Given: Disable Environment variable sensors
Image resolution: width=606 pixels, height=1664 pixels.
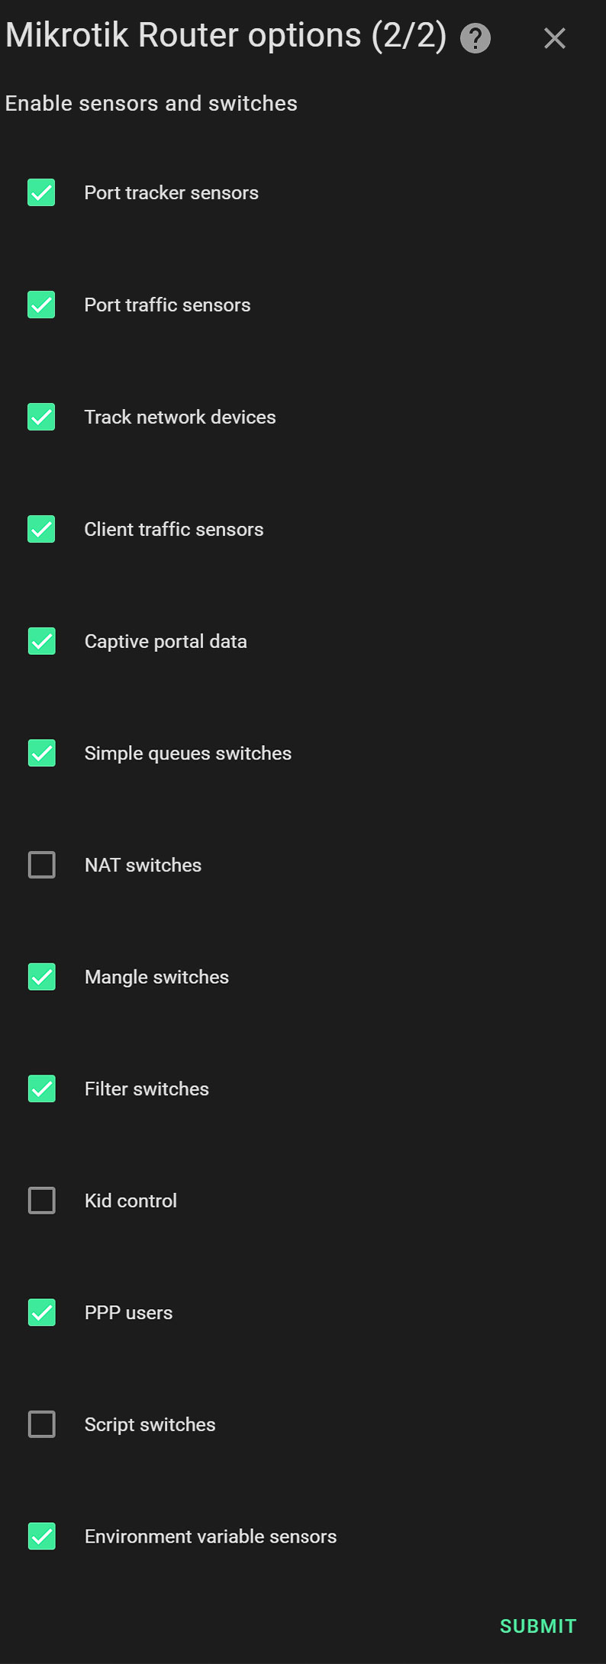Looking at the screenshot, I should 40,1537.
